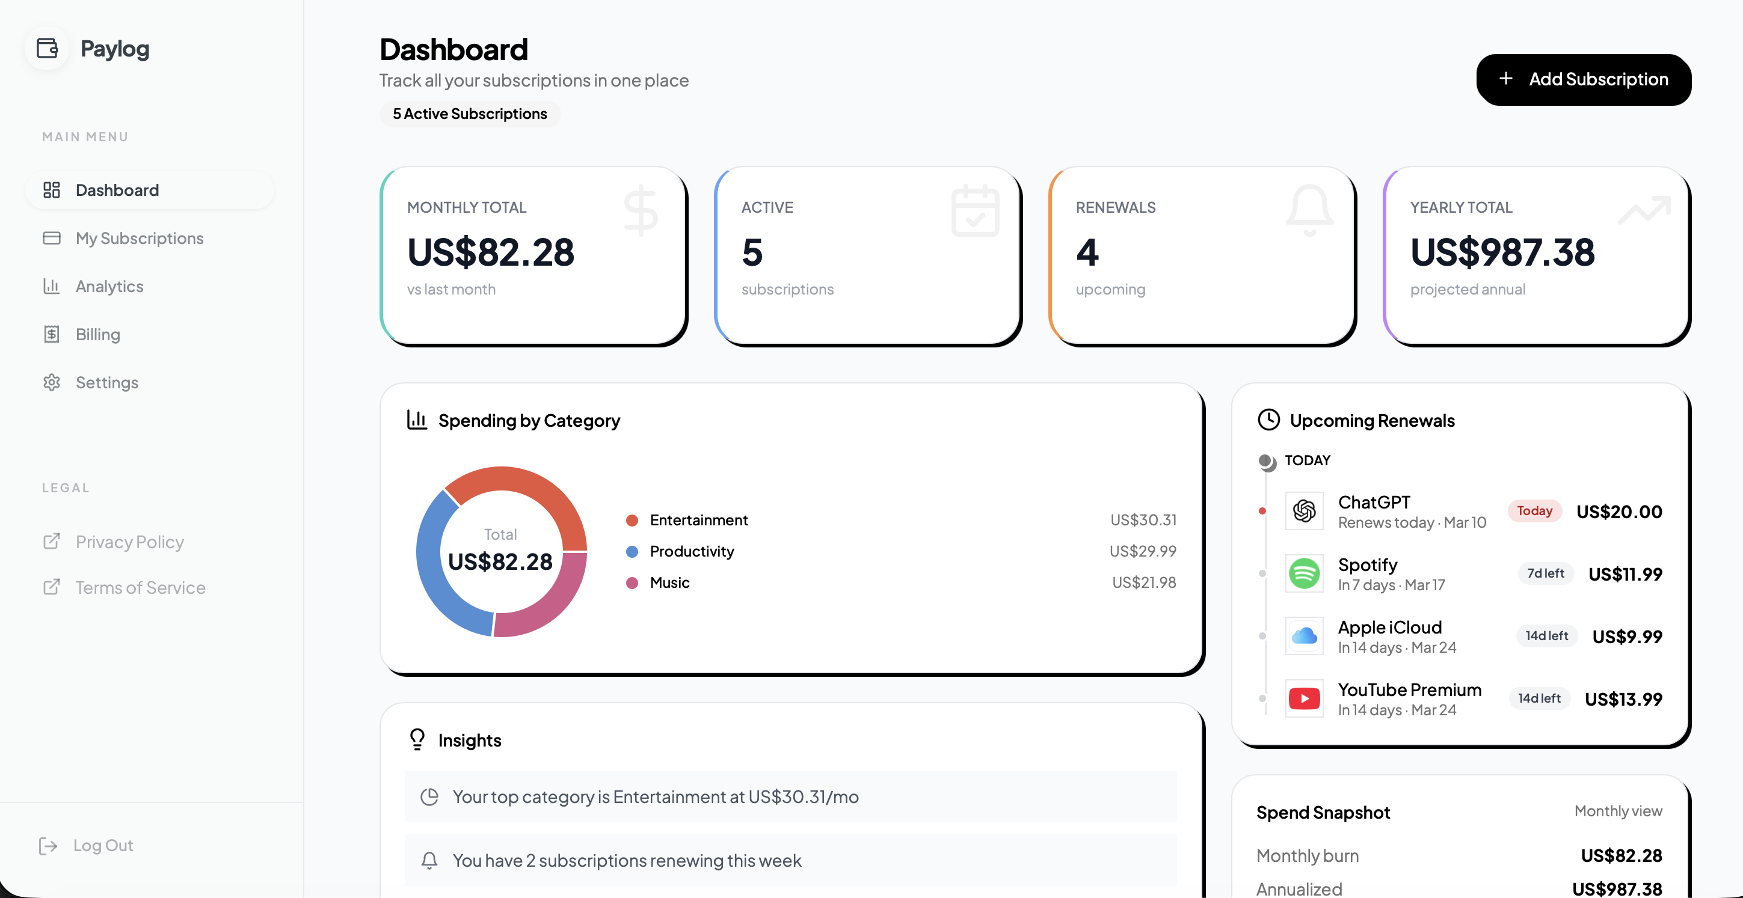Select the Dashboard grid icon in sidebar

pyautogui.click(x=52, y=190)
